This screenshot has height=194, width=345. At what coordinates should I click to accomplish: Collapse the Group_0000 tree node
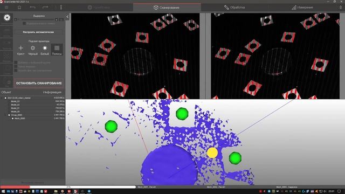coord(6,115)
